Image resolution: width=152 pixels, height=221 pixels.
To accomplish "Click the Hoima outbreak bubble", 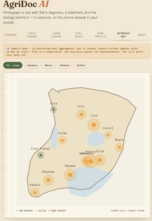I will (x=62, y=140).
